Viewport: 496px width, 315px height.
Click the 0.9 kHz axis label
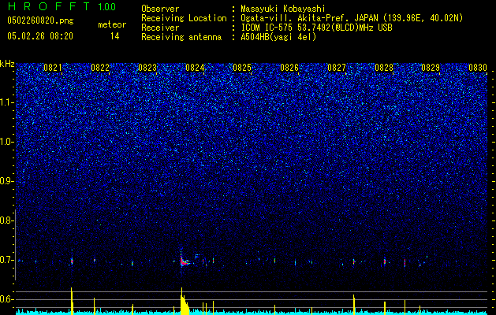6,181
